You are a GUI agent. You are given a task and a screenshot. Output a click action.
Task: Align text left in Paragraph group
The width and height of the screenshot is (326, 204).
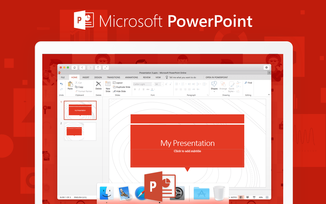pos(176,89)
